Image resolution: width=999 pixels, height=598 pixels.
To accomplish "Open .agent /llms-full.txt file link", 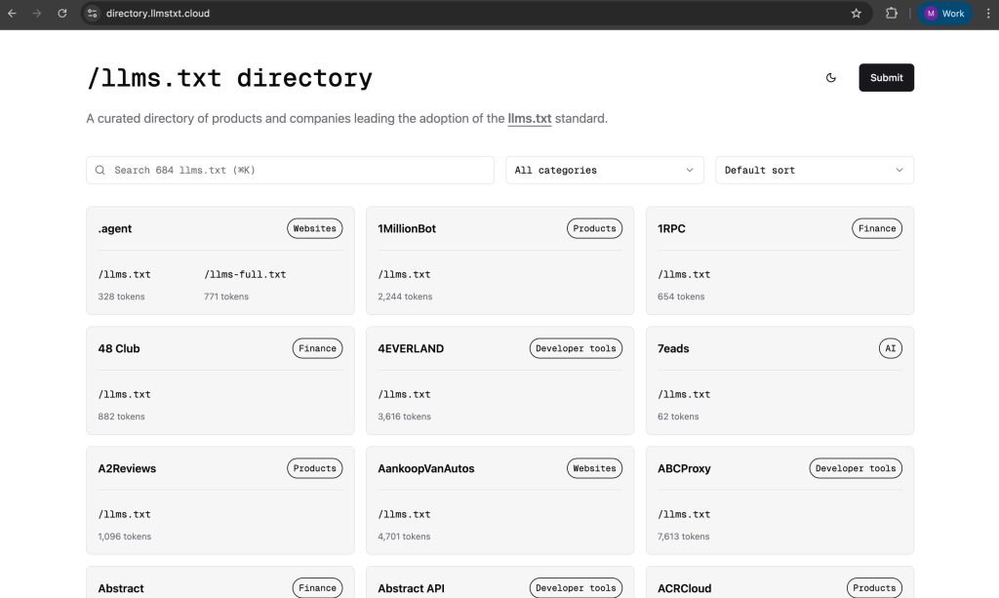I will 245,274.
